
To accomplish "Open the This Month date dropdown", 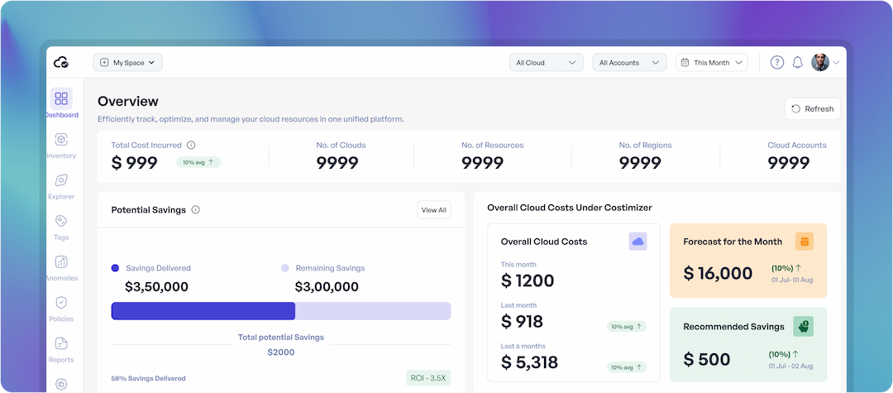I will [x=711, y=63].
